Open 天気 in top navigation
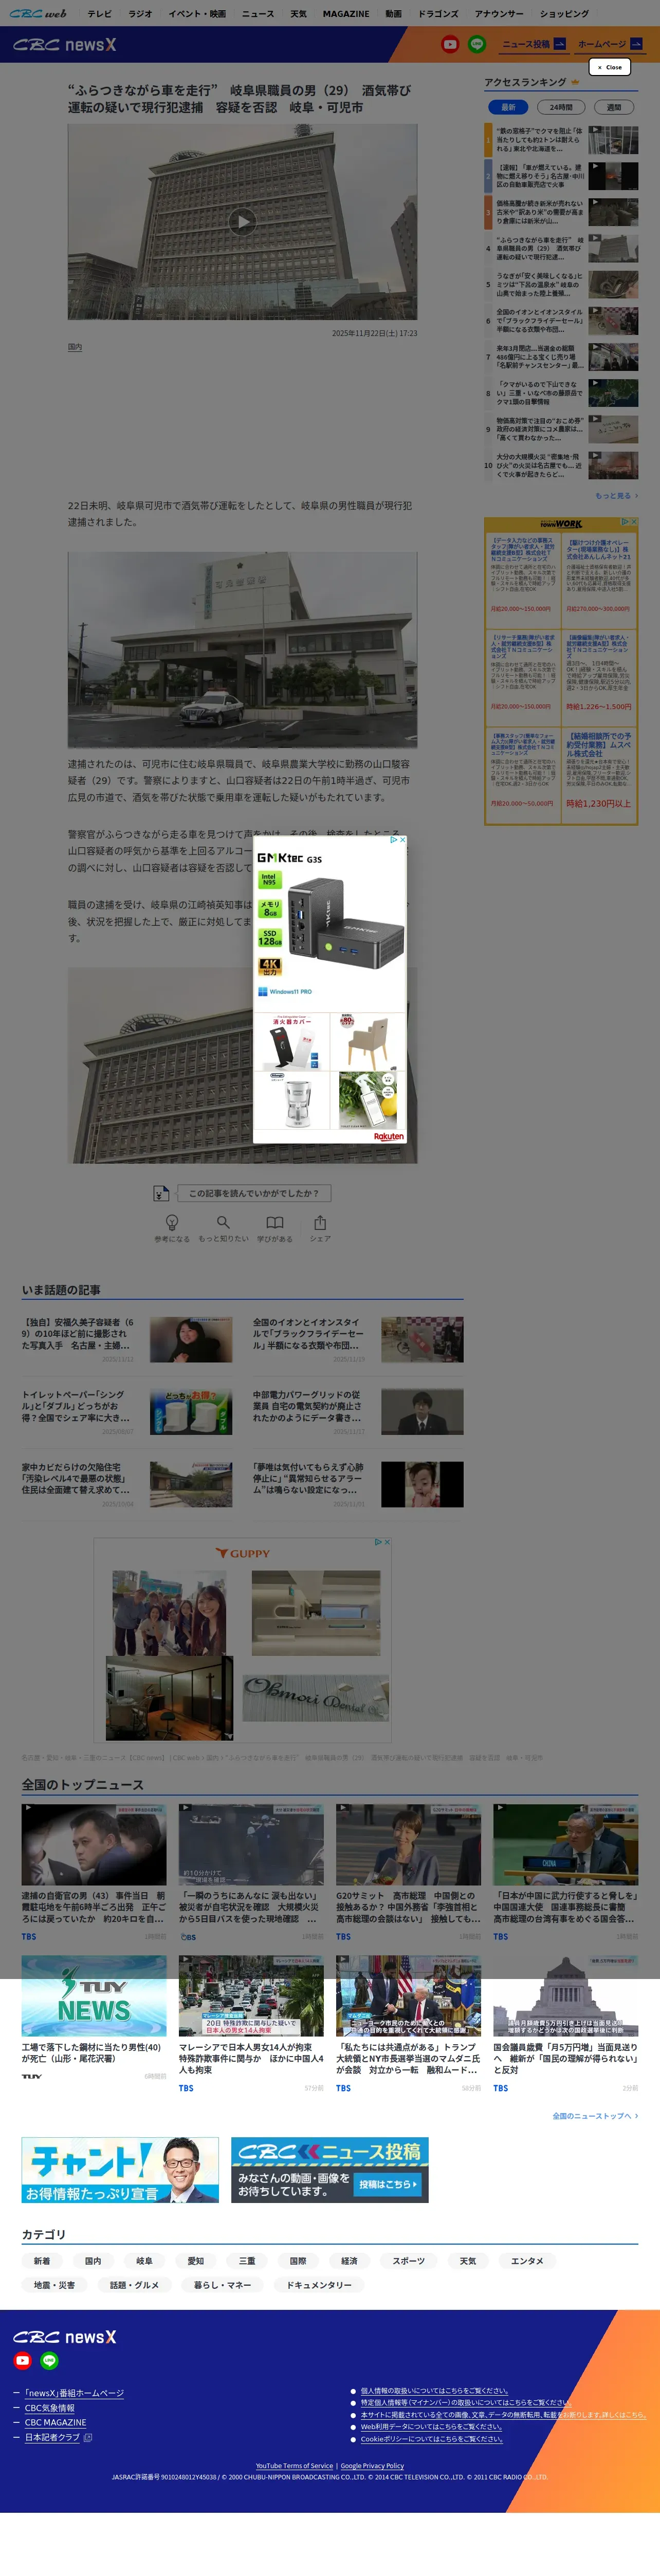The width and height of the screenshot is (660, 2576). (x=298, y=14)
